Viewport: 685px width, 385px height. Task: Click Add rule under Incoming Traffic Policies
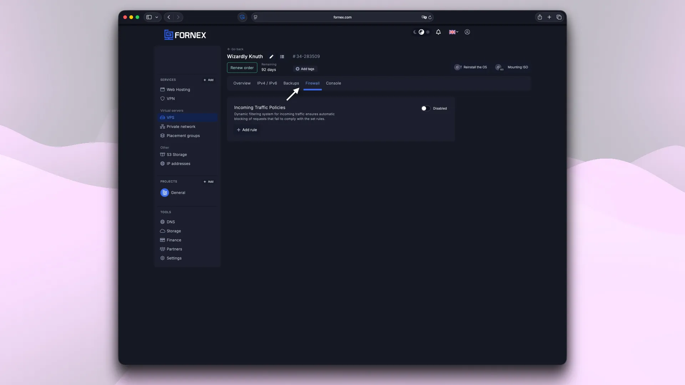click(x=247, y=130)
